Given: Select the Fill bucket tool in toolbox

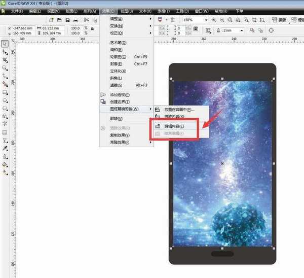Looking at the screenshot, I should coord(5,164).
